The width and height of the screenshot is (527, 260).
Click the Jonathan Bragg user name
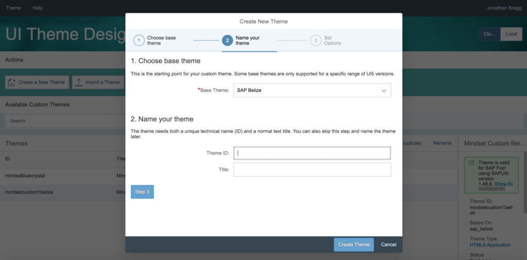click(x=504, y=8)
